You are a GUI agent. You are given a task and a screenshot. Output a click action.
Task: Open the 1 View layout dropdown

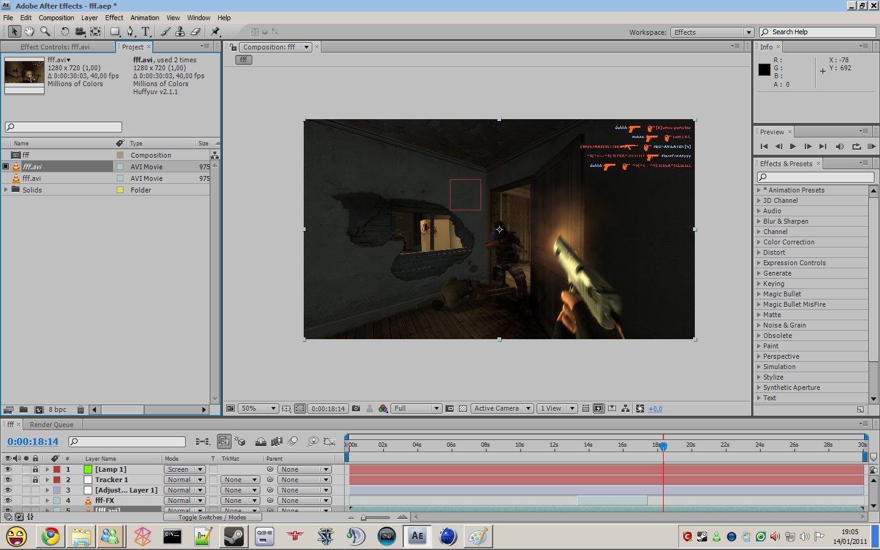[557, 408]
